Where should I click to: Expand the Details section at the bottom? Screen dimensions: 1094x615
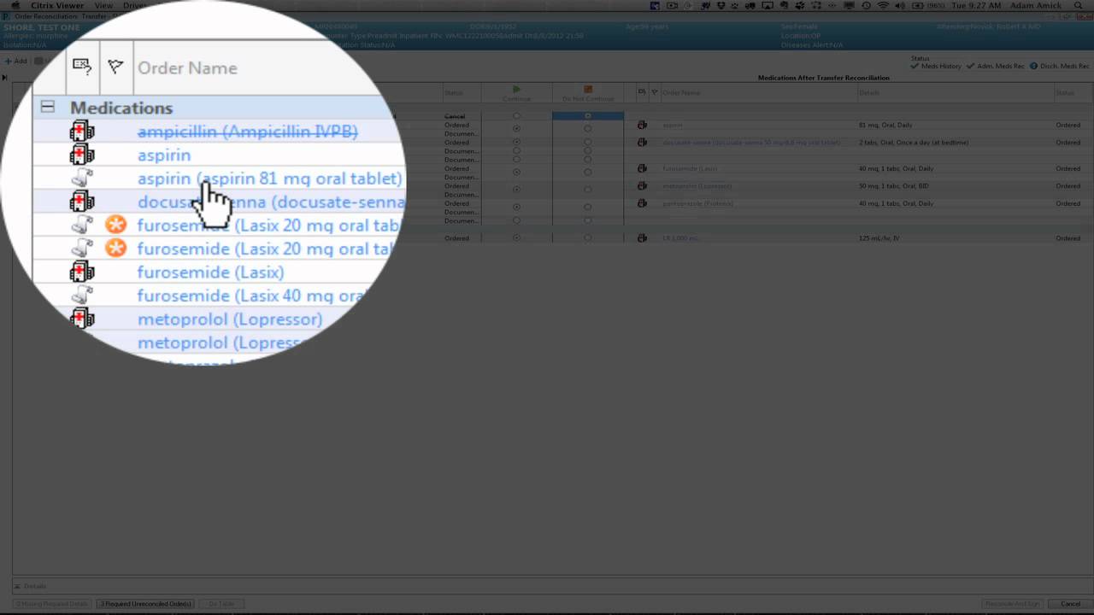coord(16,586)
